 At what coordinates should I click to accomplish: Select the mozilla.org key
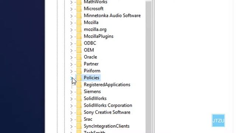click(x=95, y=30)
